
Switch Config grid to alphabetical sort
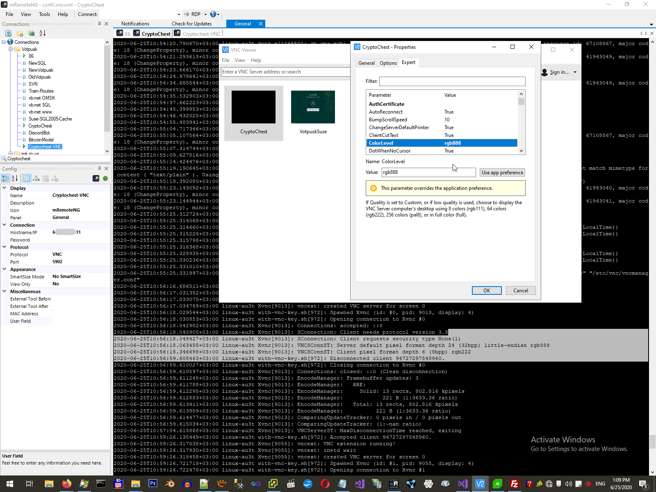pyautogui.click(x=15, y=178)
